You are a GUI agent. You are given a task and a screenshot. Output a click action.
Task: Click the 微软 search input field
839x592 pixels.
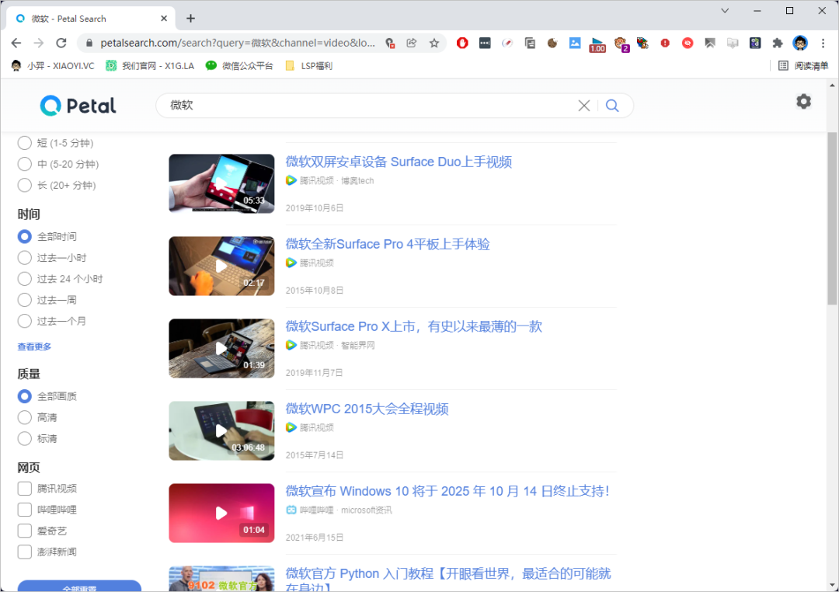(x=369, y=106)
